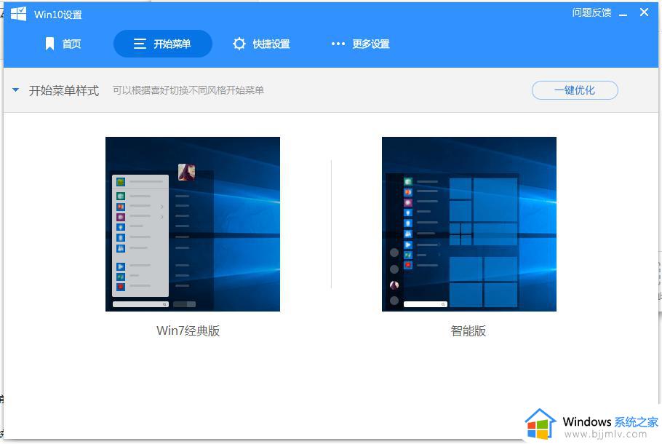Open the 更多设置 tab
The width and height of the screenshot is (662, 444).
(360, 44)
